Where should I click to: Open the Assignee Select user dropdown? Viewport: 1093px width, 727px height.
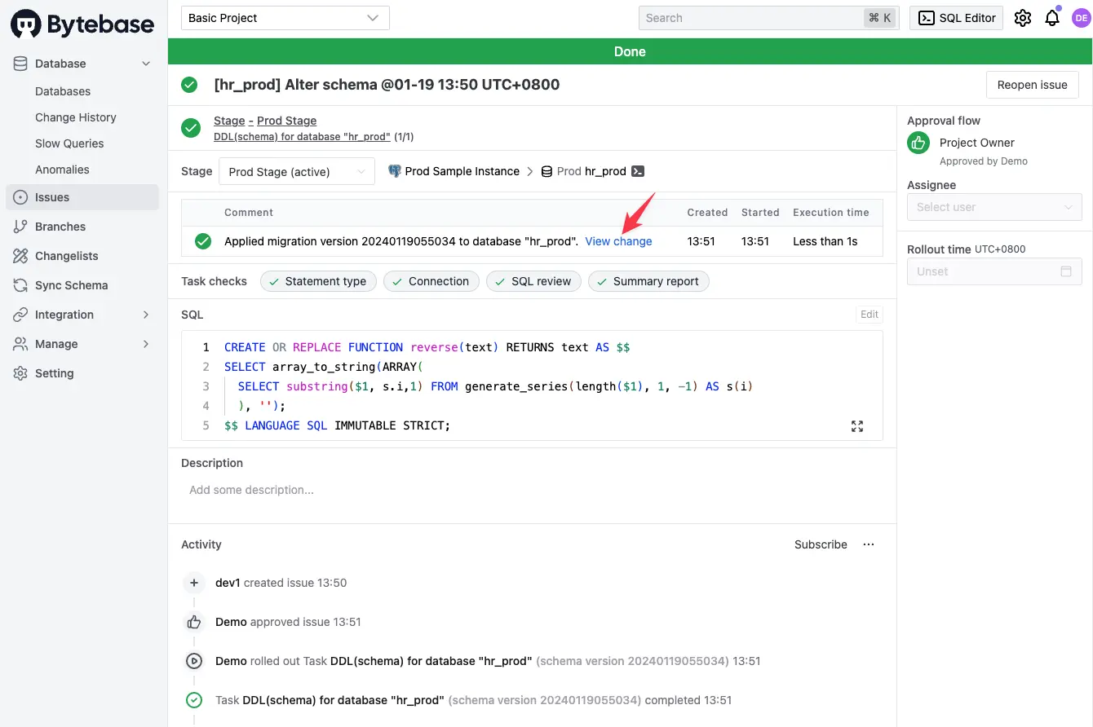(x=994, y=207)
